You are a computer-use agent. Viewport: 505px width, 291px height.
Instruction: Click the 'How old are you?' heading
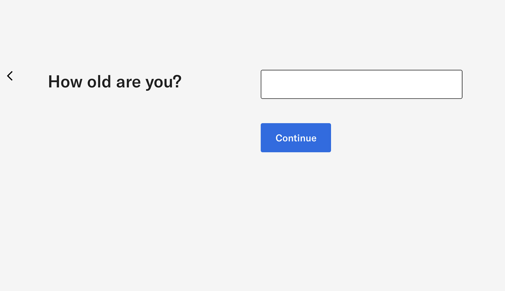(115, 81)
